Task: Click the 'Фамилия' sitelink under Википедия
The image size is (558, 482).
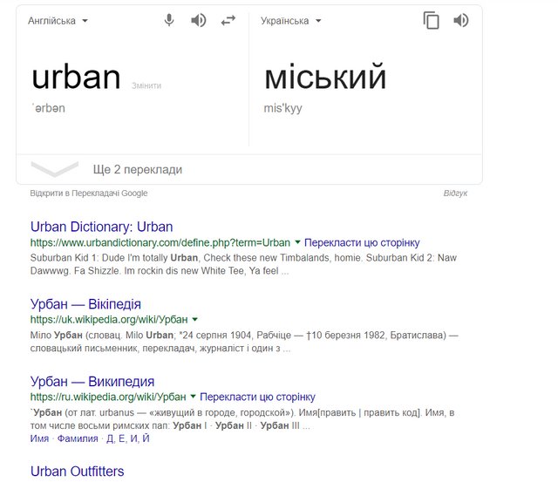Action: [78, 438]
